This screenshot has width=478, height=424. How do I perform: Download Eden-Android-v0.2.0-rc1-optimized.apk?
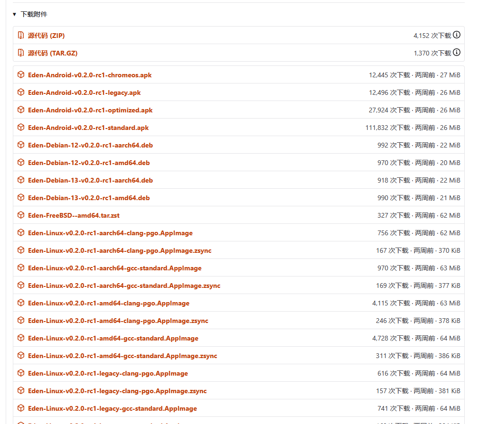coord(90,110)
